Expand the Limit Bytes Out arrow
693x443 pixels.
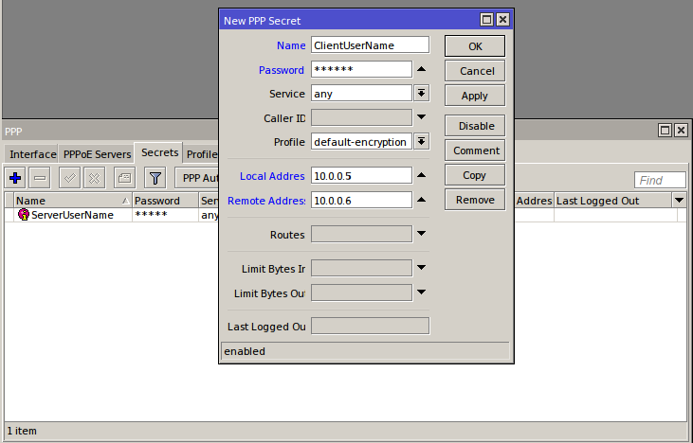pyautogui.click(x=422, y=292)
